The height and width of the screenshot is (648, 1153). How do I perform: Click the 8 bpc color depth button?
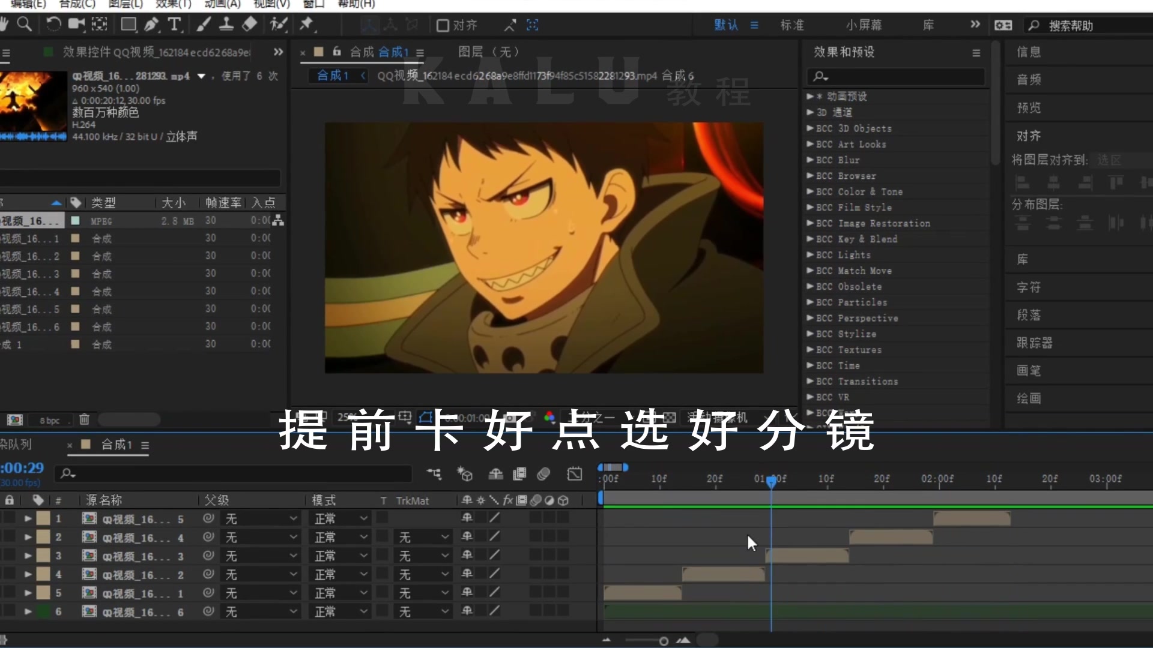coord(50,420)
